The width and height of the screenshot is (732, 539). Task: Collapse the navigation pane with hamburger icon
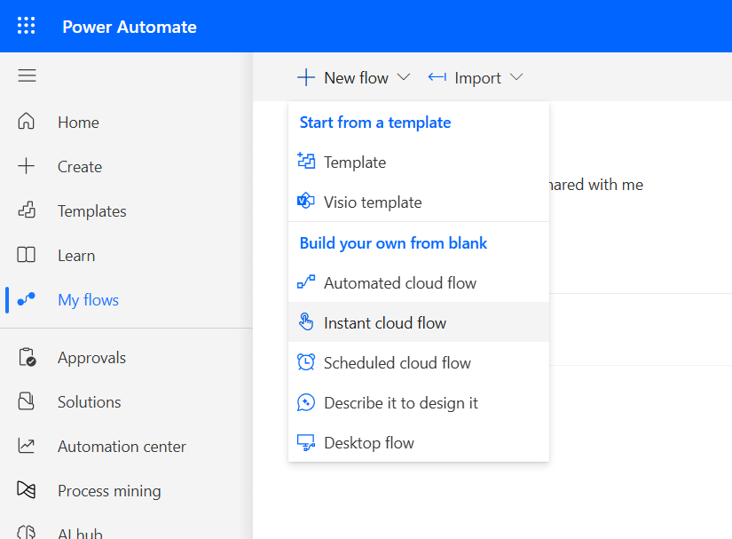coord(27,75)
